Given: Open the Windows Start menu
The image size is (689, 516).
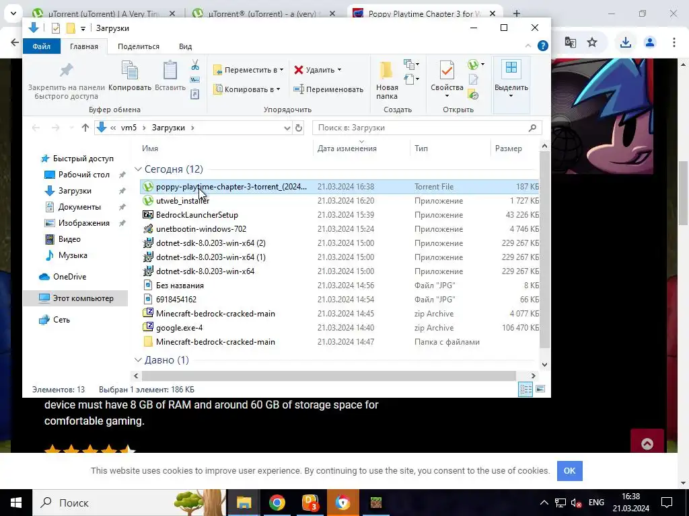Looking at the screenshot, I should [16, 503].
